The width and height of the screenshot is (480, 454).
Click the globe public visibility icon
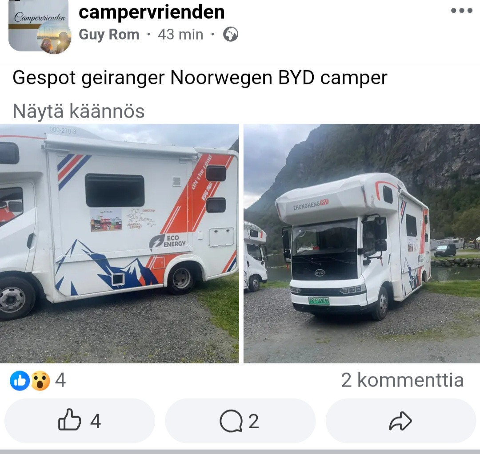[x=231, y=34]
